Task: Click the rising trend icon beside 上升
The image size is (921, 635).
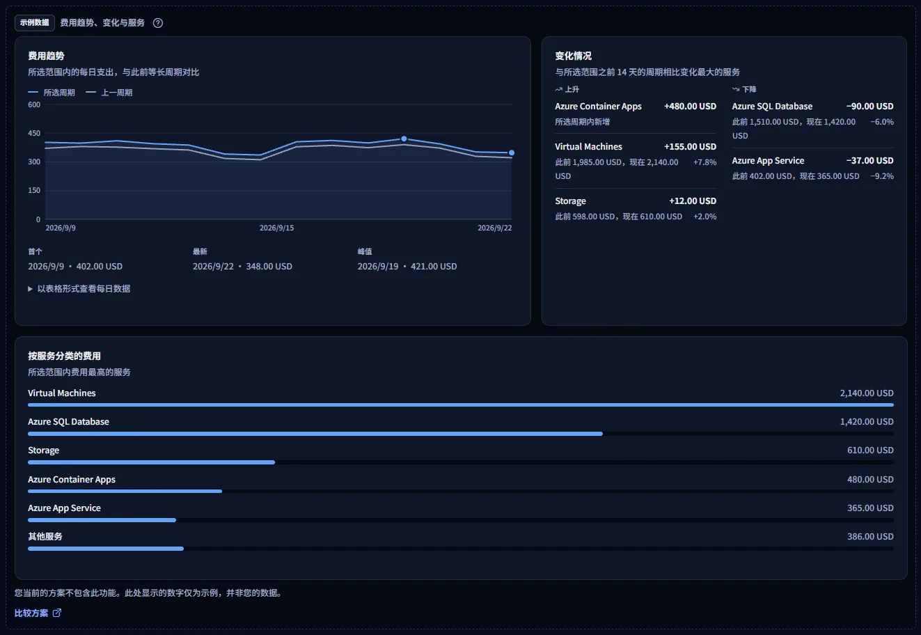Action: pos(558,90)
